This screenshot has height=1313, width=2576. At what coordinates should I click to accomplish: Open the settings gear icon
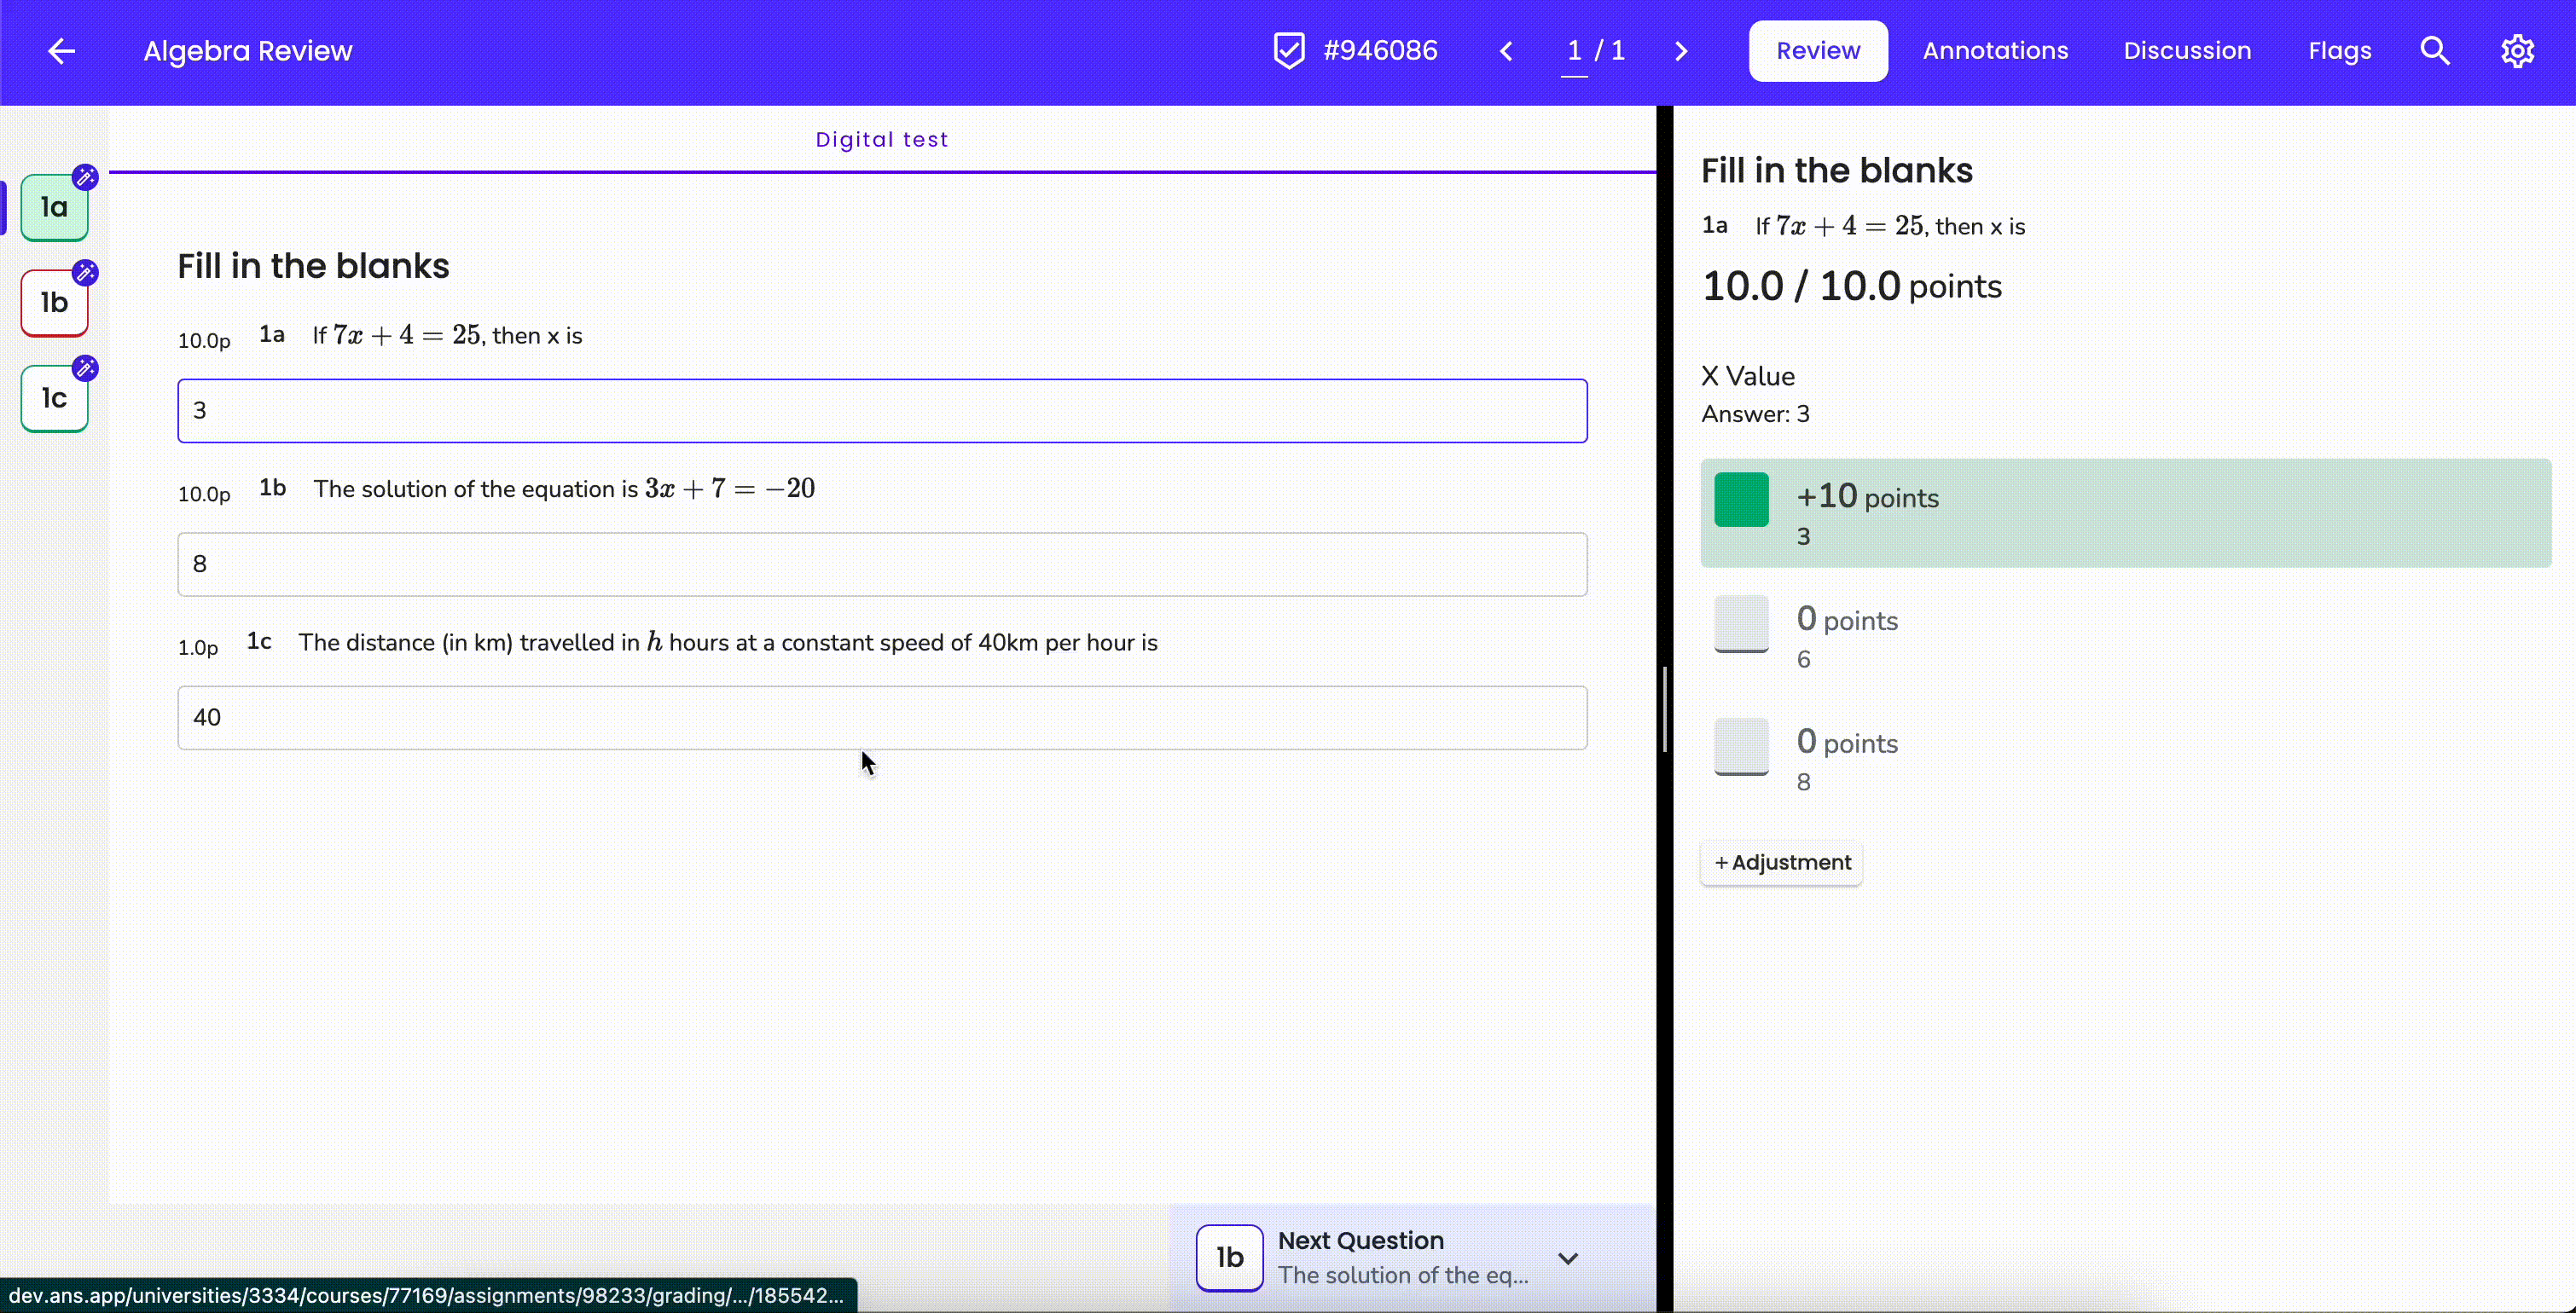[x=2517, y=51]
